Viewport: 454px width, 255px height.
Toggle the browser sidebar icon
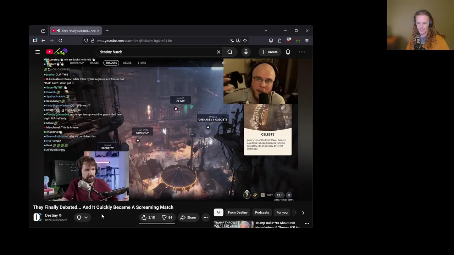coord(35,41)
